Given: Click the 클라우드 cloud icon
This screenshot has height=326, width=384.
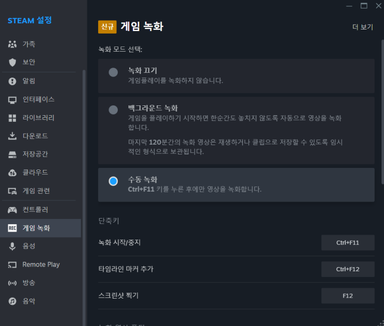Looking at the screenshot, I should [12, 173].
